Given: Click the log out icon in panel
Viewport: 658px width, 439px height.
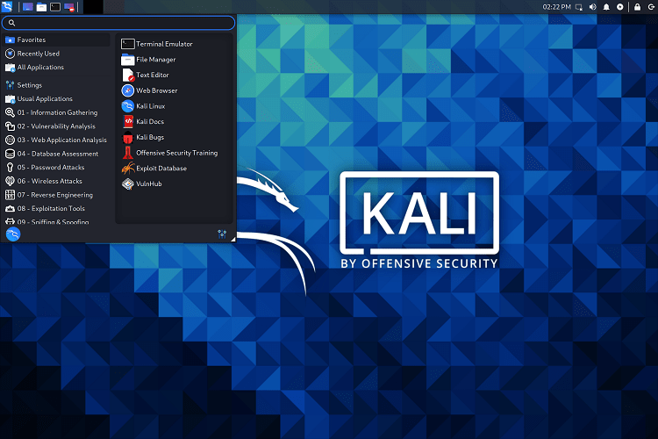Looking at the screenshot, I should click(651, 7).
